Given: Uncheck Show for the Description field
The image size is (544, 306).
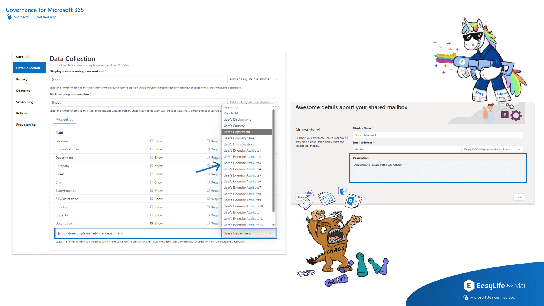Looking at the screenshot, I should point(152,223).
